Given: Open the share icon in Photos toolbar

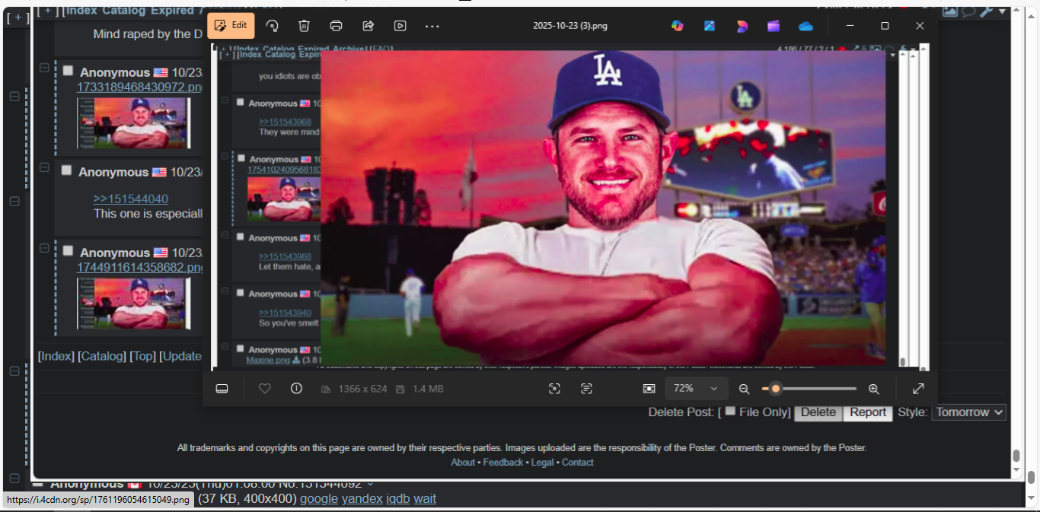Looking at the screenshot, I should click(x=368, y=26).
